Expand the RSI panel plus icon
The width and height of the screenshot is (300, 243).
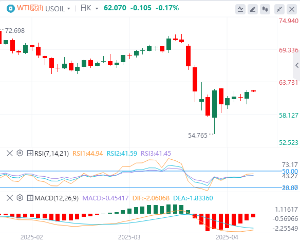pyautogui.click(x=30, y=153)
